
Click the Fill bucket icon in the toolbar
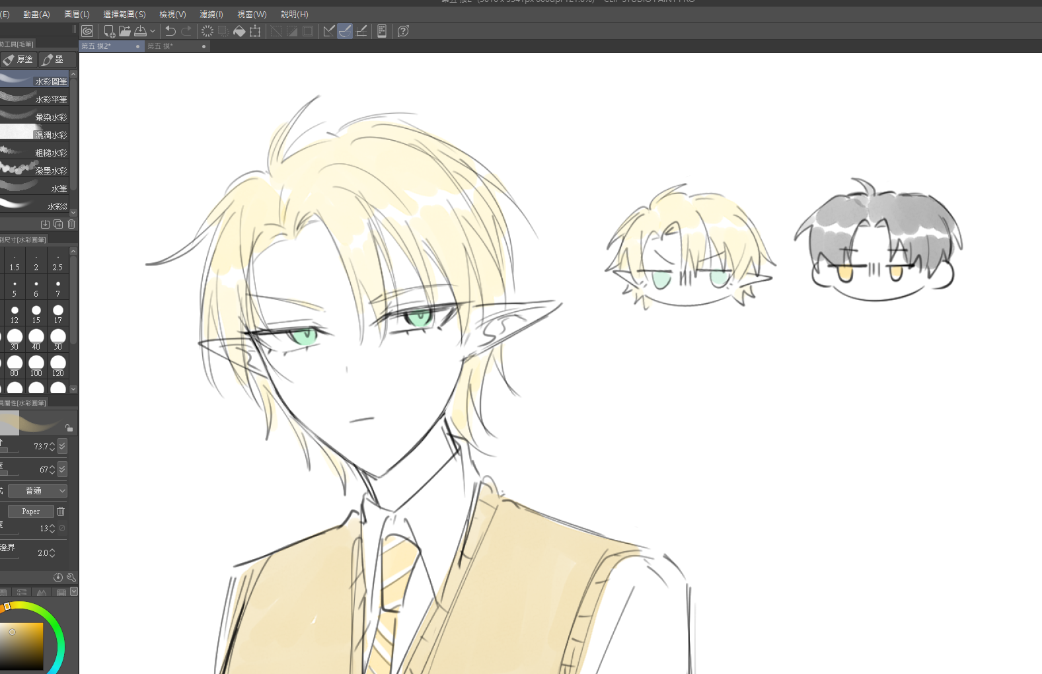click(x=239, y=31)
